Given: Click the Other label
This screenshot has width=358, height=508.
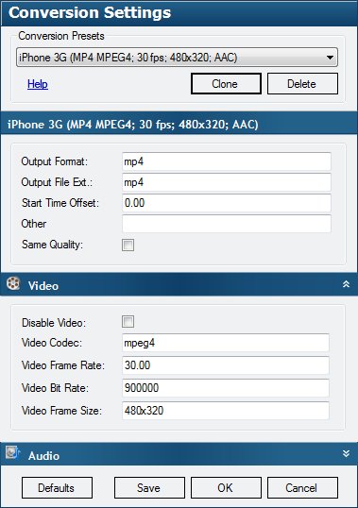Looking at the screenshot, I should coord(34,224).
